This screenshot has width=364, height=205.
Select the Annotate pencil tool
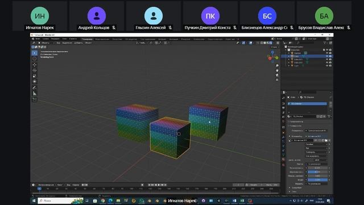pyautogui.click(x=35, y=88)
